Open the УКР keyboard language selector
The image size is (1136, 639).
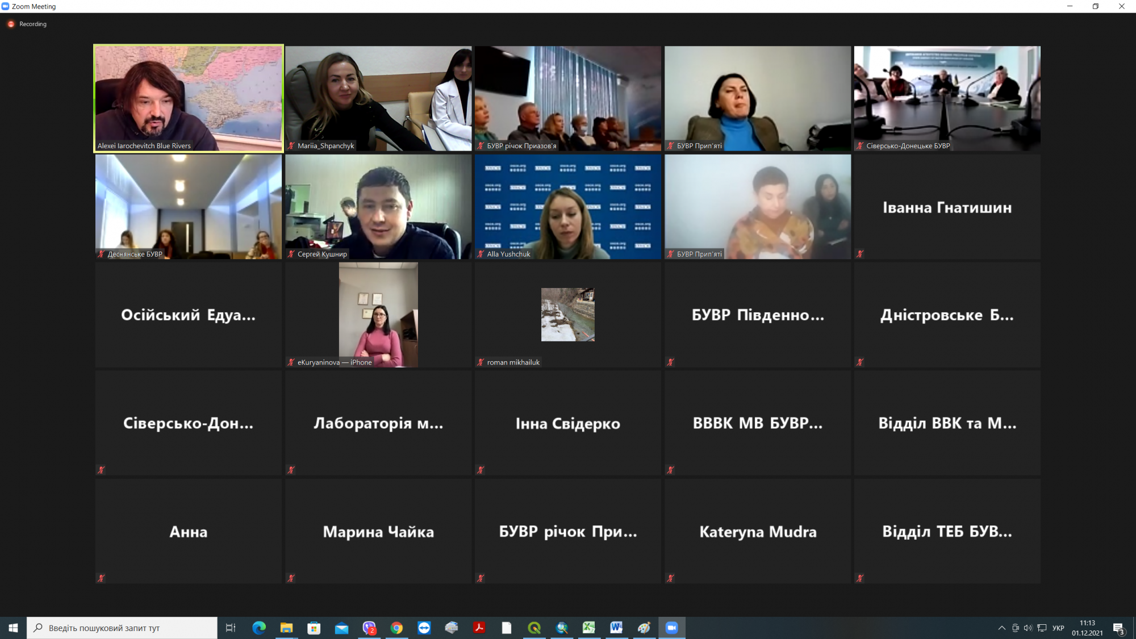1058,628
